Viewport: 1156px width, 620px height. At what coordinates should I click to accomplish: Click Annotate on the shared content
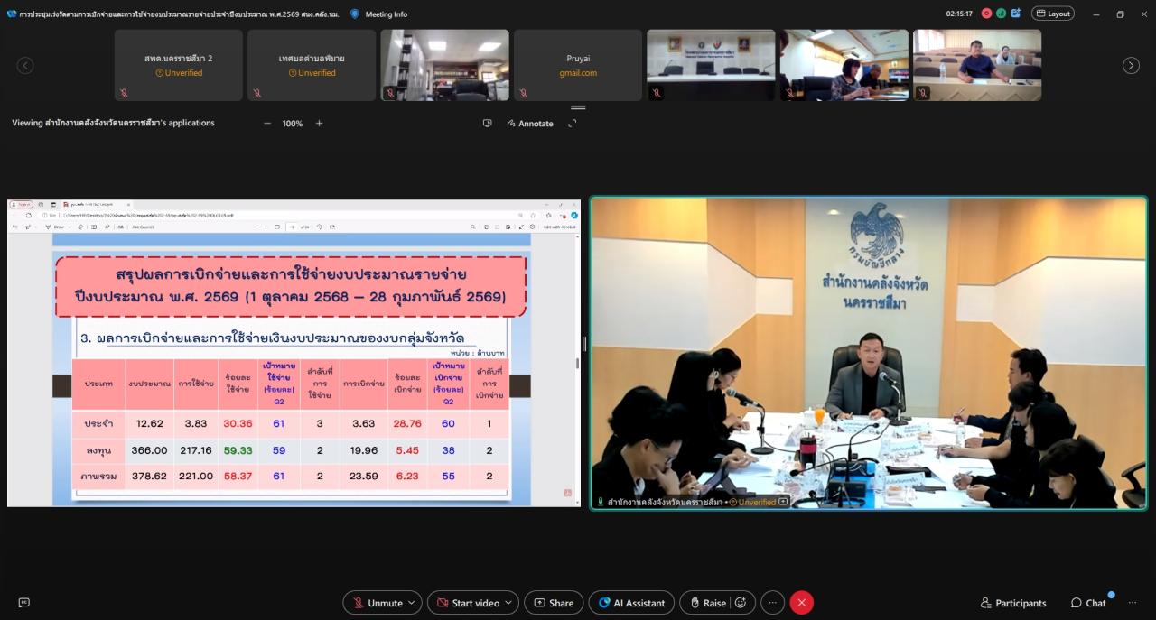530,124
